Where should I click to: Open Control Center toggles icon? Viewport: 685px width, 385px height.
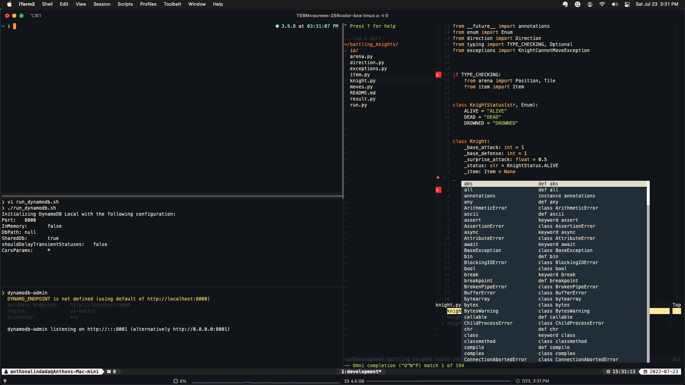click(x=627, y=4)
